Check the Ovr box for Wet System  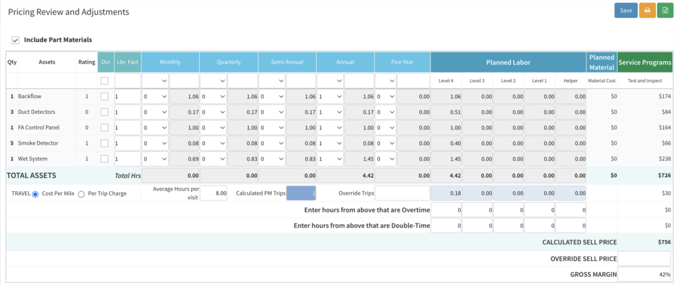(x=105, y=158)
